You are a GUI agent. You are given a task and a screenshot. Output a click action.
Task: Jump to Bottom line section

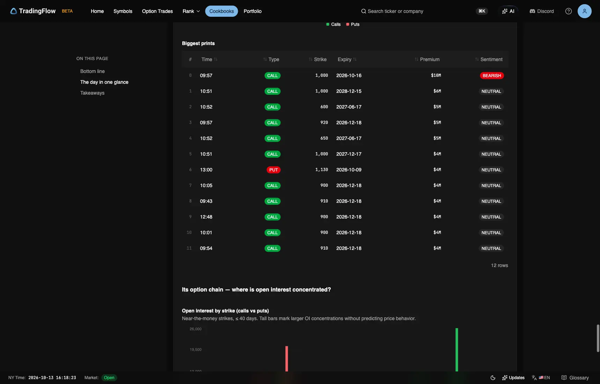click(93, 71)
